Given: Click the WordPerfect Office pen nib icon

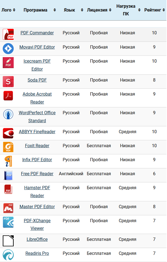Looking at the screenshot, I should click(x=8, y=114).
